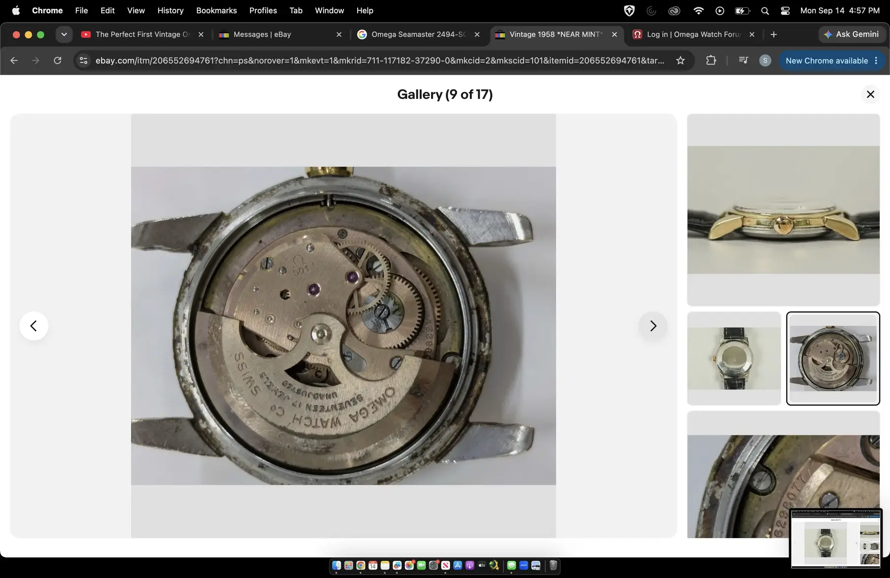Open Zoom from the Dock
The height and width of the screenshot is (578, 890).
[x=523, y=565]
